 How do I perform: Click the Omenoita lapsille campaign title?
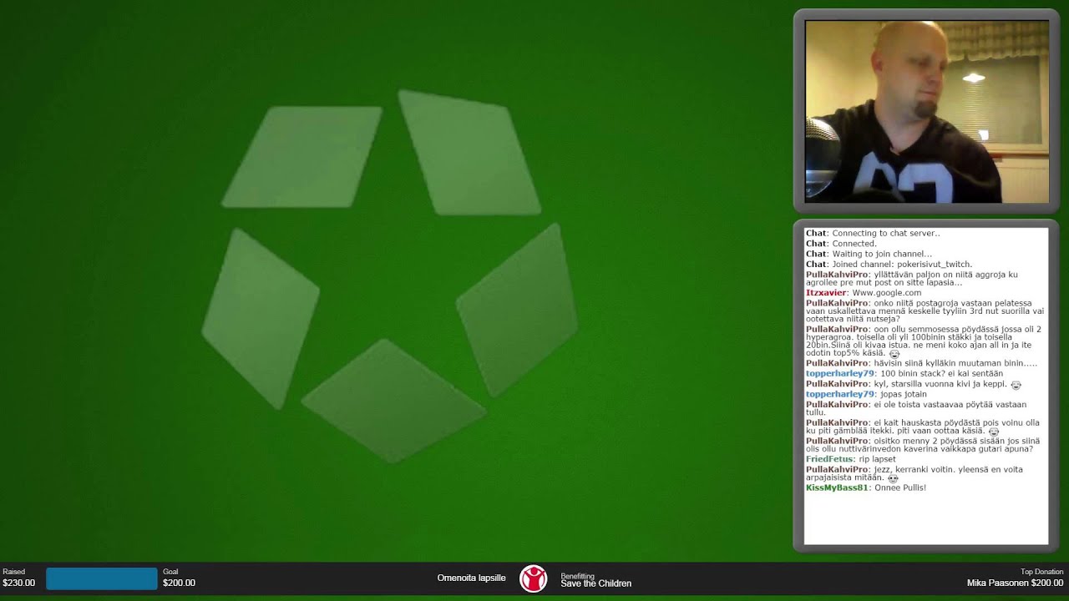coord(471,578)
